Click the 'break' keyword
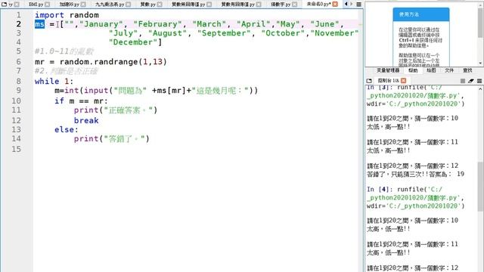Viewport: 484px width, 272px height. (86, 120)
